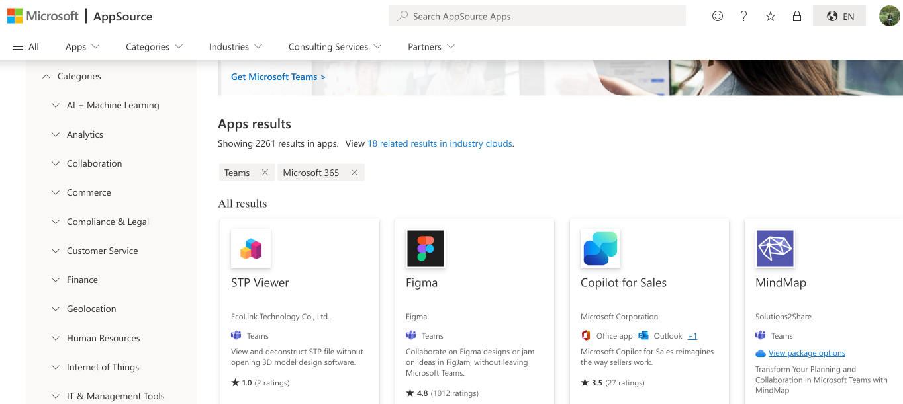The image size is (903, 404).
Task: Open the language selector EN button
Action: pyautogui.click(x=839, y=17)
